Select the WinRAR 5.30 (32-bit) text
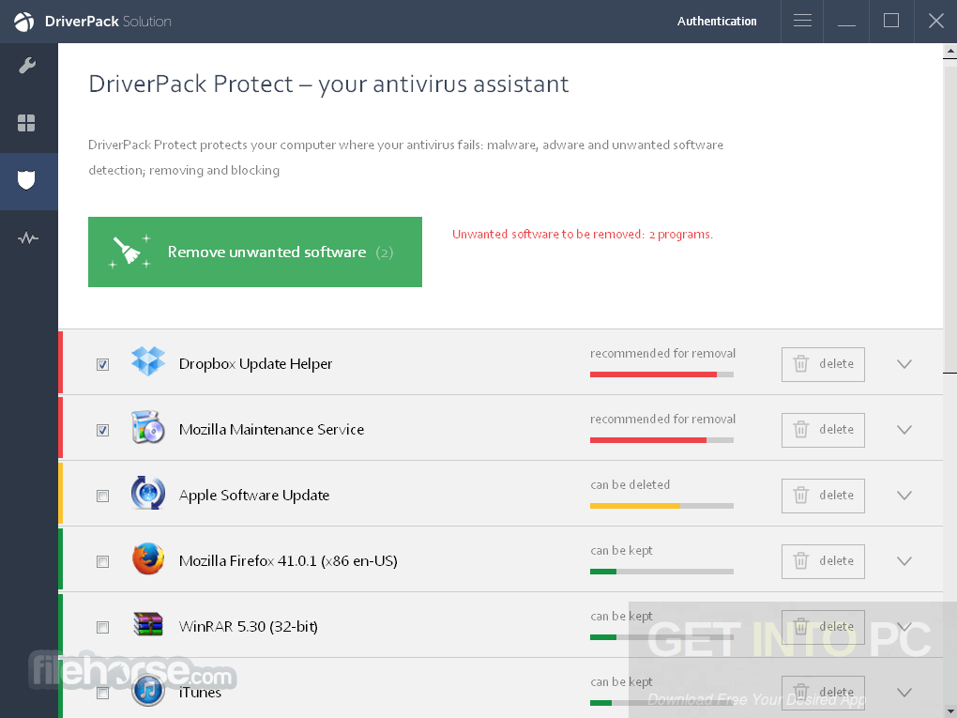Viewport: 957px width, 718px height. pos(248,626)
